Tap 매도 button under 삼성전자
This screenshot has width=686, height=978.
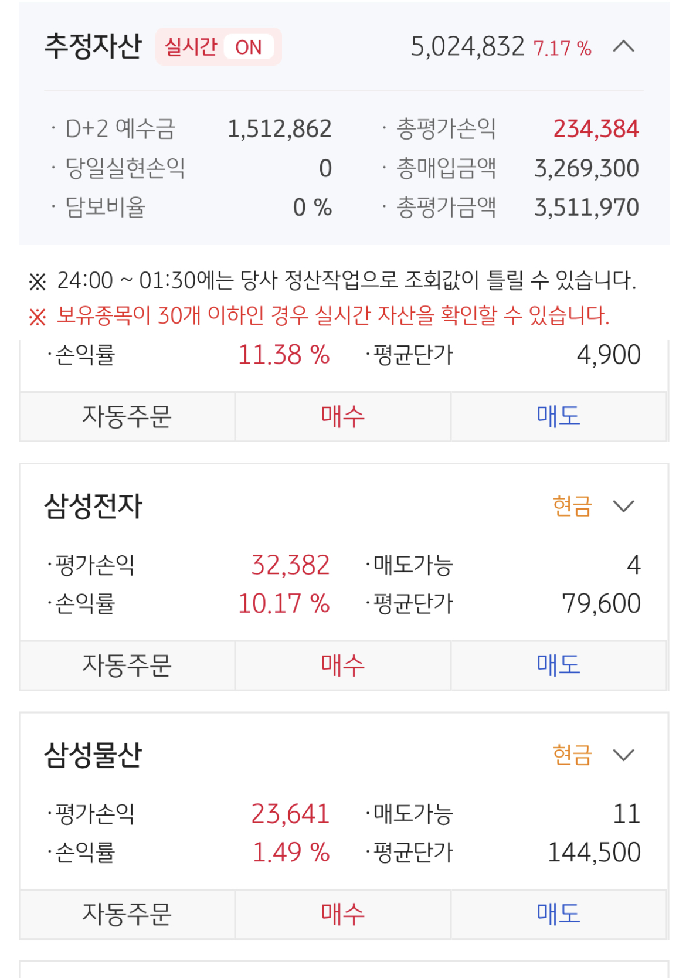559,665
